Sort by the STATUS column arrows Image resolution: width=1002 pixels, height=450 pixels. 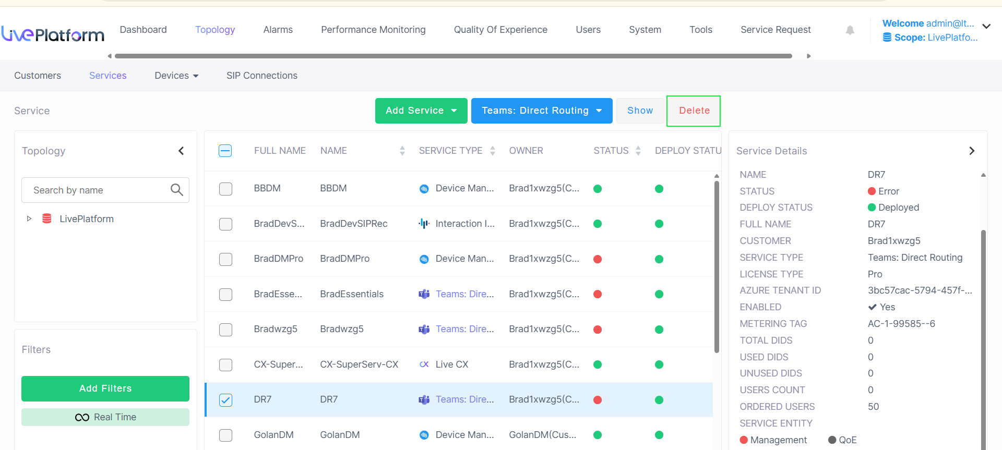tap(638, 151)
